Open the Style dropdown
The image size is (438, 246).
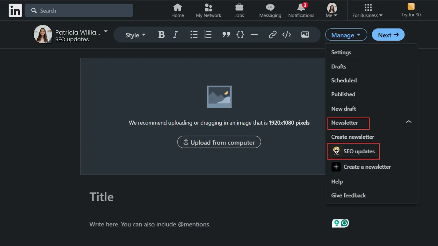135,35
